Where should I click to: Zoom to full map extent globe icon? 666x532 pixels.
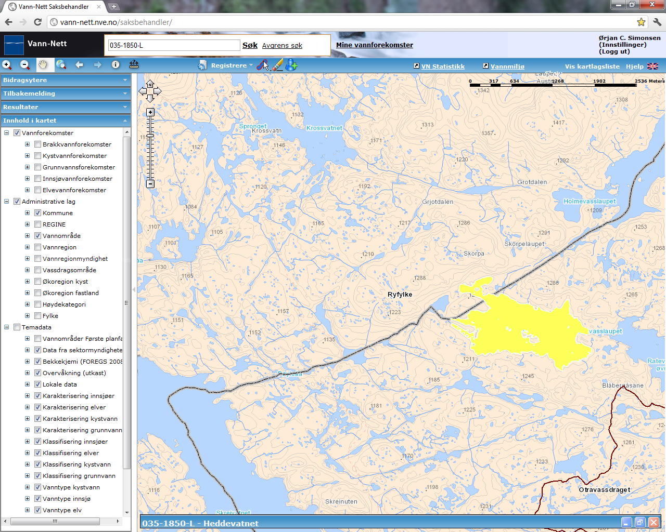coord(61,65)
